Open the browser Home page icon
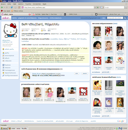 19,7
